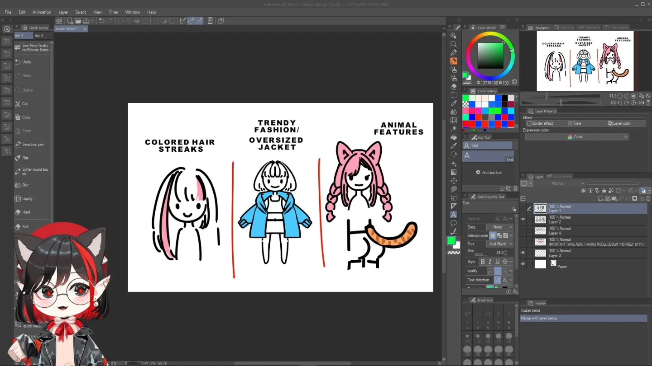The height and width of the screenshot is (366, 652).
Task: Click the help question mark icon
Action: (221, 21)
